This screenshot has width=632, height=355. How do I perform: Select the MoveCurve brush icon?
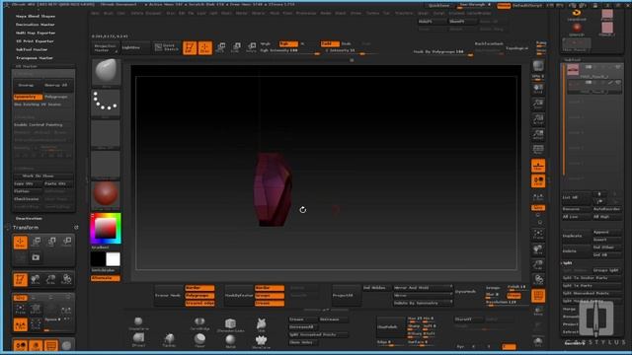261,340
